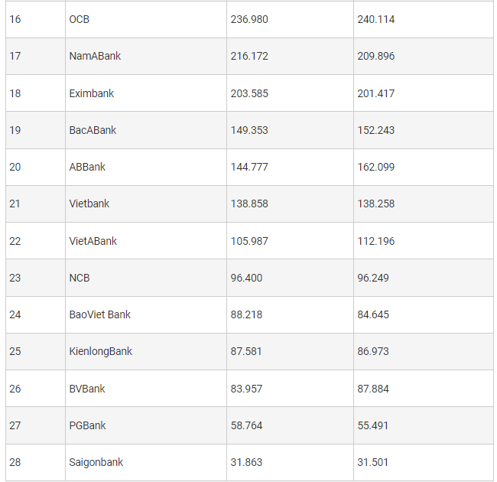The width and height of the screenshot is (497, 482).
Task: Select Saigonbank's value 31.501
Action: click(373, 462)
